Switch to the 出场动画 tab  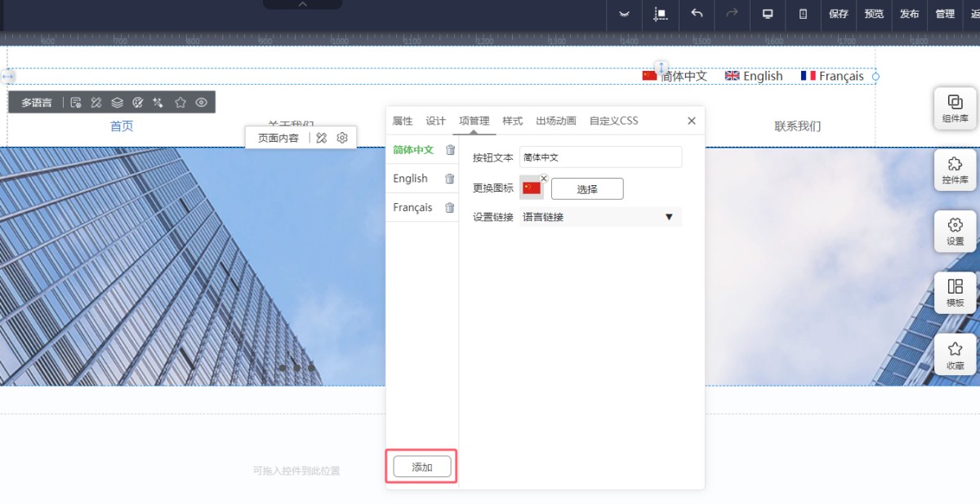coord(556,121)
